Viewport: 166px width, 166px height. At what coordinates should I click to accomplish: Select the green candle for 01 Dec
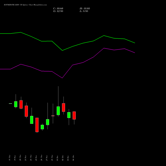point(58,111)
